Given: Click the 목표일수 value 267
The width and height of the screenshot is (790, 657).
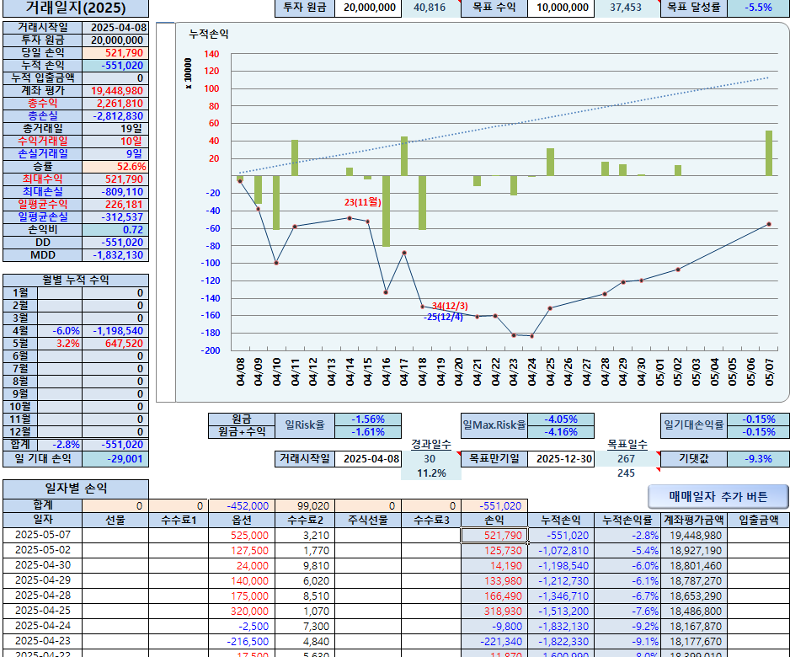Looking at the screenshot, I should click(x=626, y=458).
